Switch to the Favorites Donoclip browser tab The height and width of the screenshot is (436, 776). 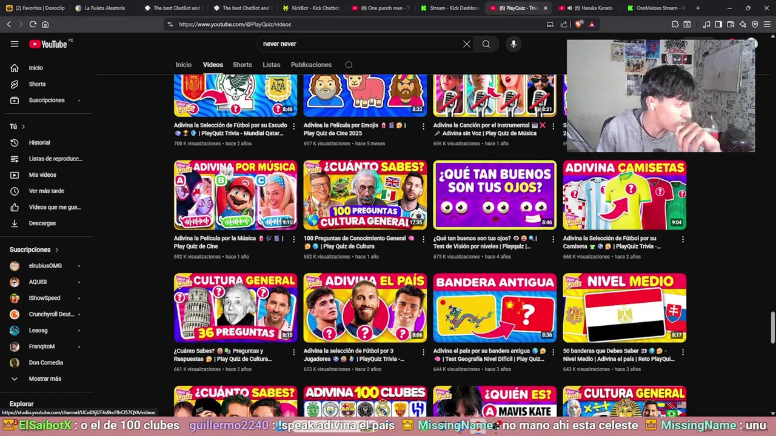[35, 8]
